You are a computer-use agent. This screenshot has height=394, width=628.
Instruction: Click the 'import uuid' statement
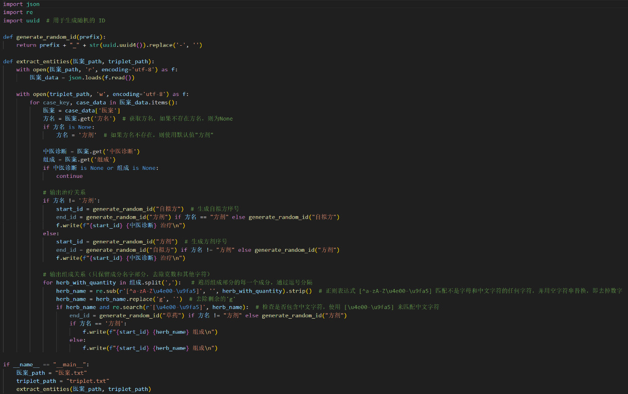click(21, 21)
